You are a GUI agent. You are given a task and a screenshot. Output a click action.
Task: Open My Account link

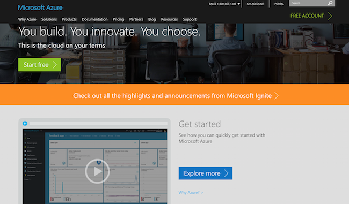click(x=255, y=4)
